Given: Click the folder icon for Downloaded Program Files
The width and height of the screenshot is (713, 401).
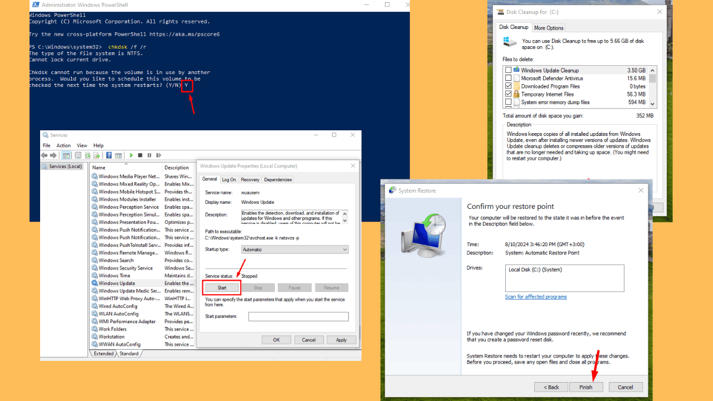Looking at the screenshot, I should click(516, 86).
